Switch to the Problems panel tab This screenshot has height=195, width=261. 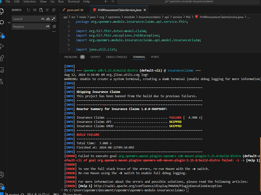[74, 57]
